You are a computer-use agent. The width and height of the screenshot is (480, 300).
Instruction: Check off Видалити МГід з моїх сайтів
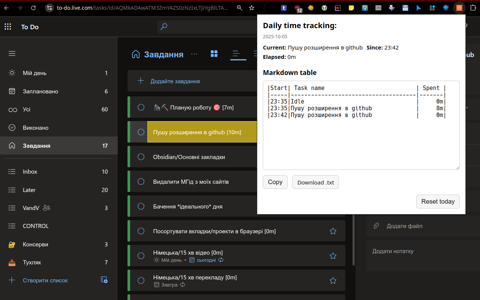pyautogui.click(x=141, y=182)
